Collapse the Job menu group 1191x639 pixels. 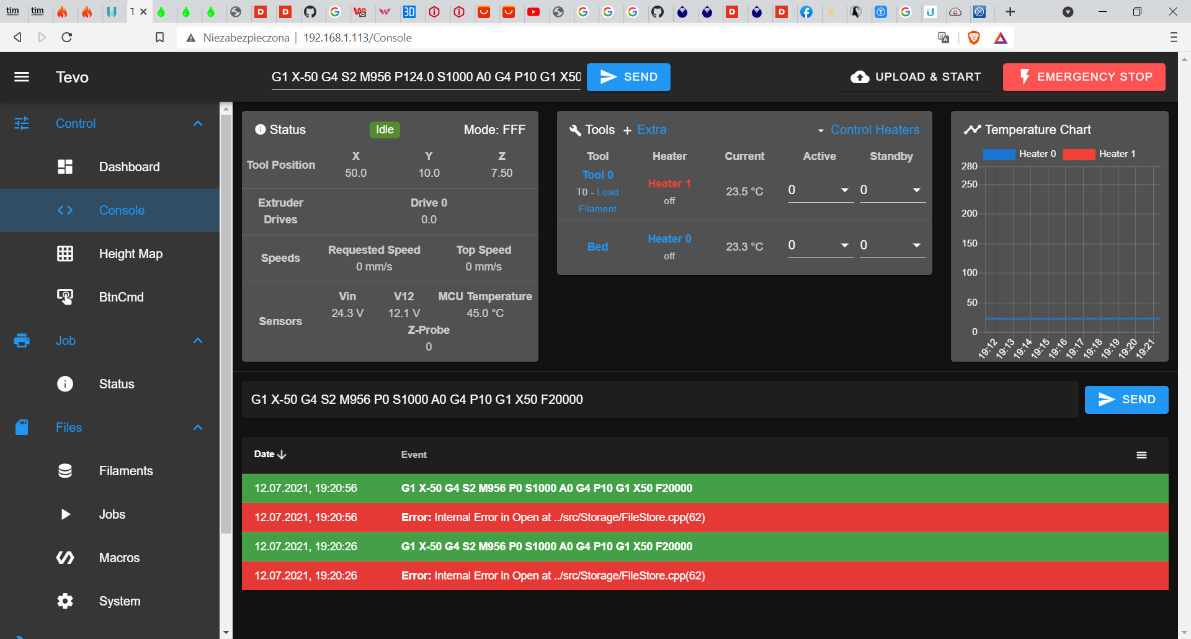click(198, 341)
